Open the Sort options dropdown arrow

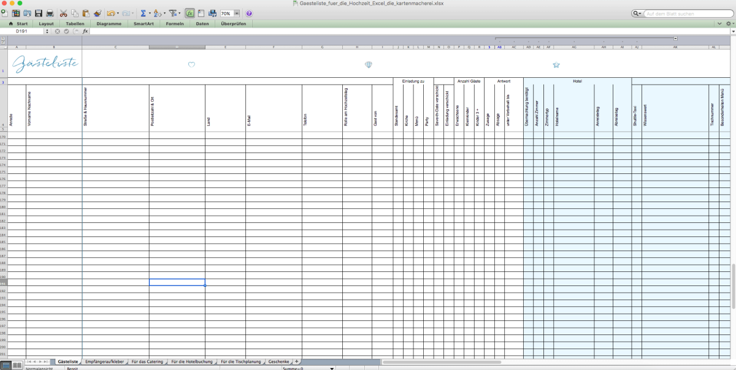point(164,13)
